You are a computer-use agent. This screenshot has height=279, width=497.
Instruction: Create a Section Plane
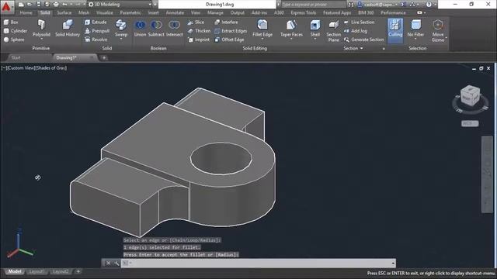coord(333,30)
